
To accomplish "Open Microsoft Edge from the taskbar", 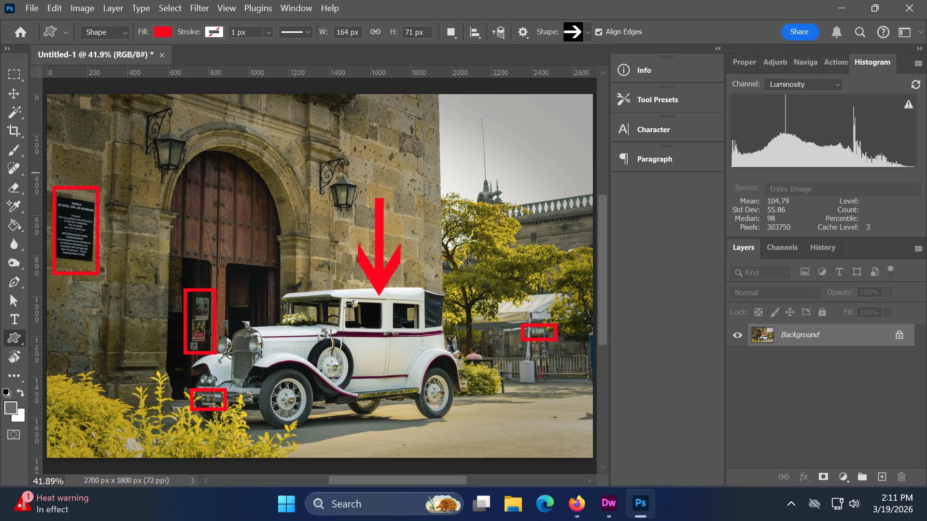I will point(545,504).
